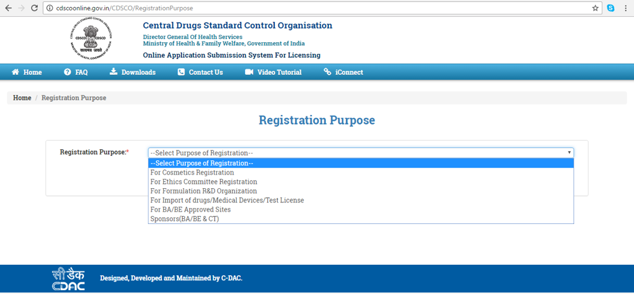Open Video Tutorial from navbar
This screenshot has height=294, width=634.
pyautogui.click(x=273, y=72)
